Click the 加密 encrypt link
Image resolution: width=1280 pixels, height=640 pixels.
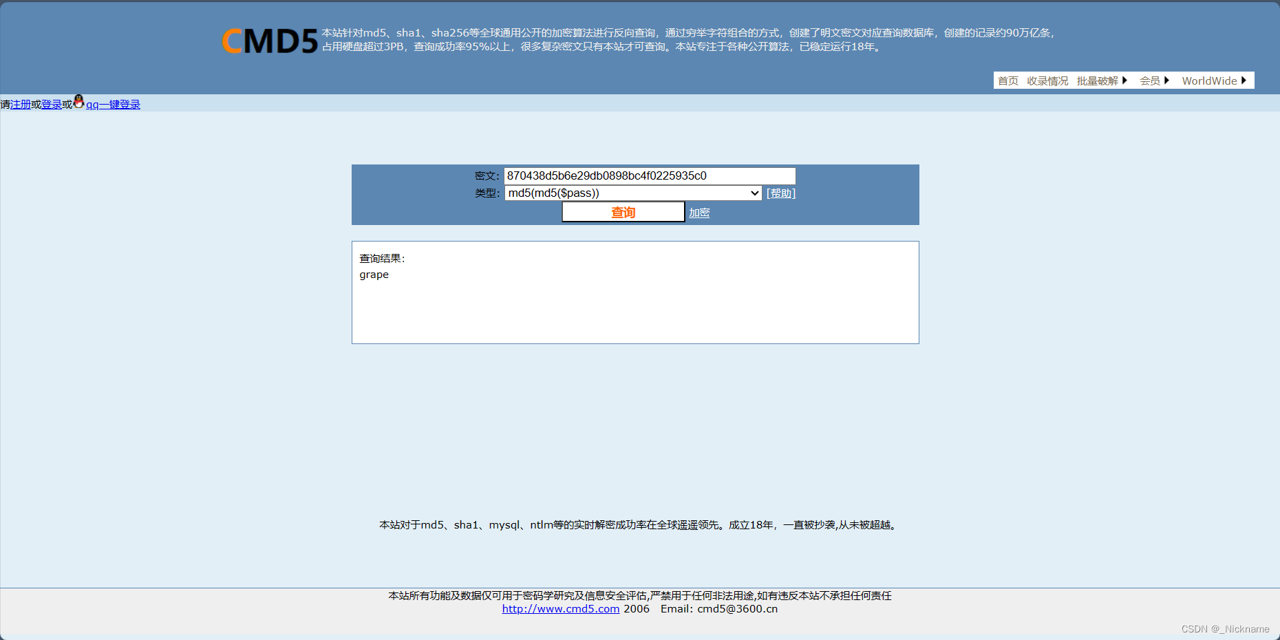pyautogui.click(x=699, y=213)
